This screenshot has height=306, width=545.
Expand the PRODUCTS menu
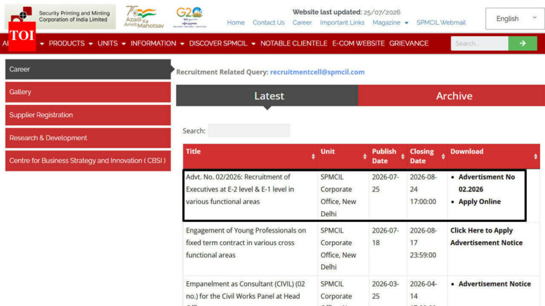(x=70, y=44)
